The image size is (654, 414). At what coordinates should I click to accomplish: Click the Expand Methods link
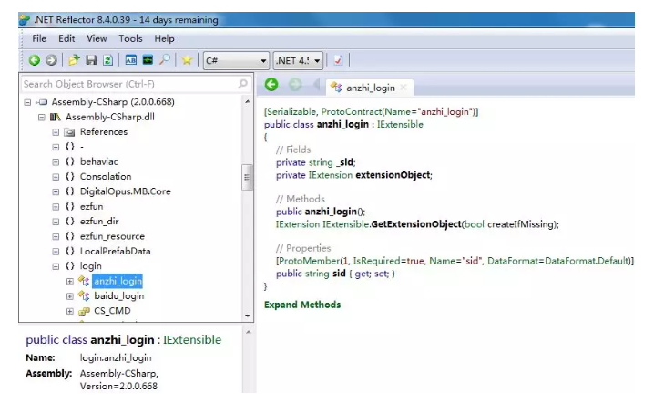[x=301, y=305]
